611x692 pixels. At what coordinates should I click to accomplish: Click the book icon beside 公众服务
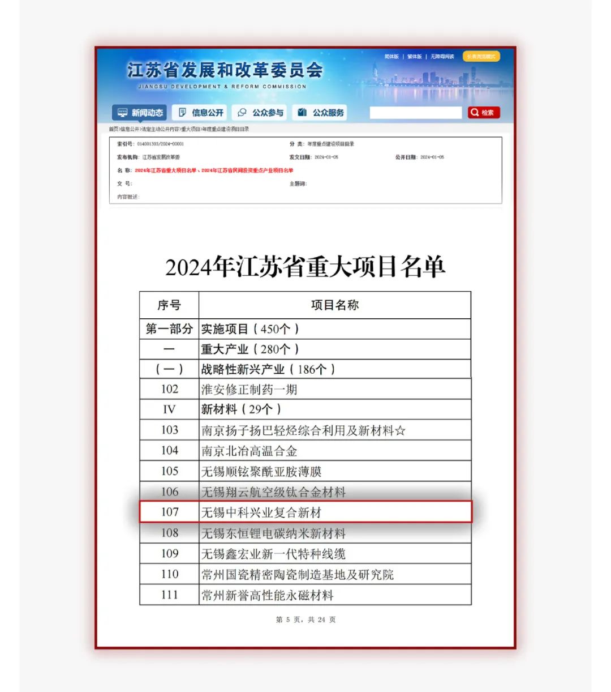(x=302, y=113)
